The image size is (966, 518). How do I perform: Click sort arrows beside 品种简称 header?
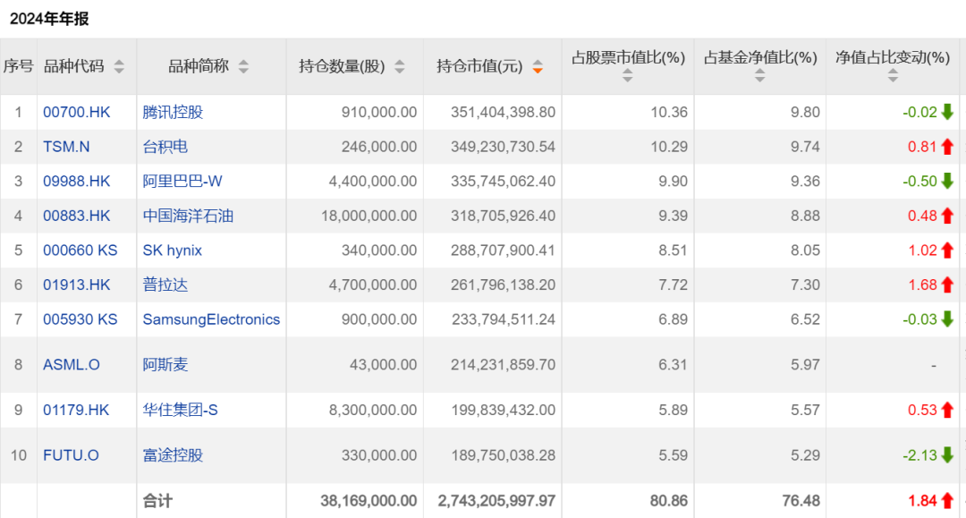(x=243, y=66)
